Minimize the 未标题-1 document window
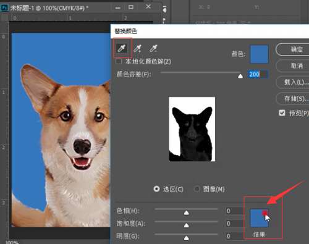The height and width of the screenshot is (244, 309). [x=118, y=7]
